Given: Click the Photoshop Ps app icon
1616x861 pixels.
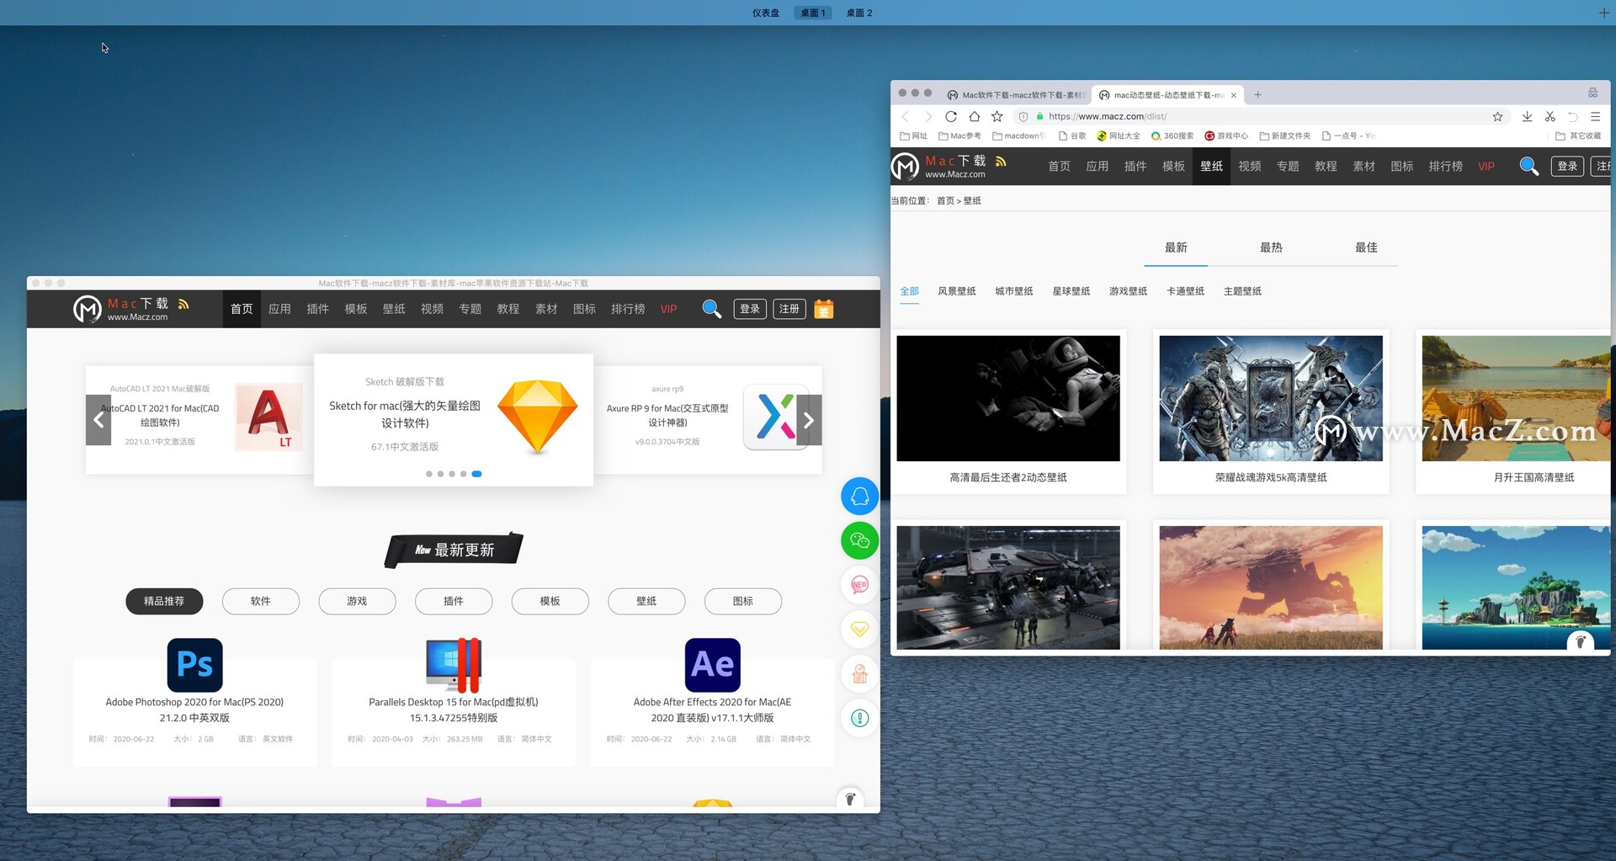Looking at the screenshot, I should (x=194, y=665).
